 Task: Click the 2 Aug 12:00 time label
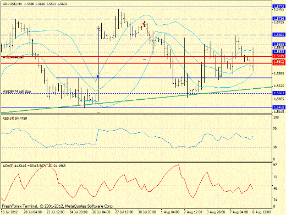coord(193,212)
